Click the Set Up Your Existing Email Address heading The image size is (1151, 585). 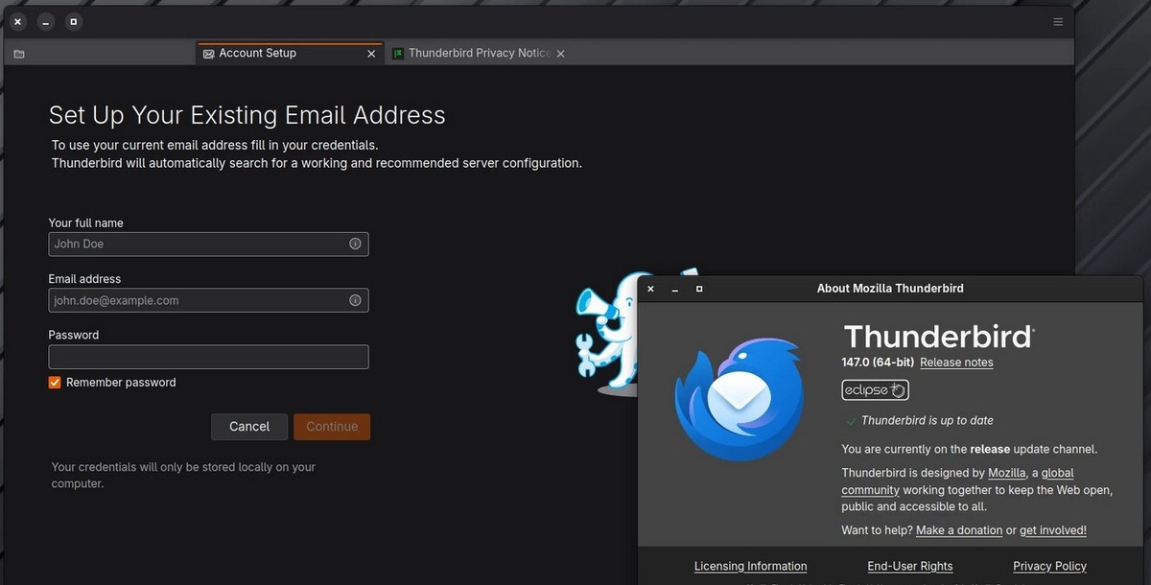coord(247,115)
